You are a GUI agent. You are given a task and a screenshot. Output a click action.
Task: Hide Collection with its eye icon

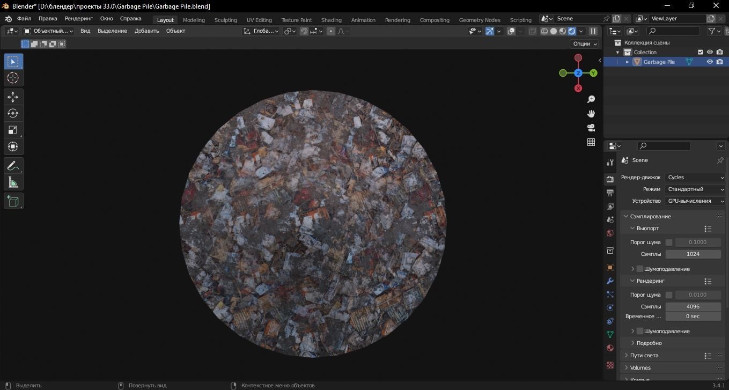[710, 52]
